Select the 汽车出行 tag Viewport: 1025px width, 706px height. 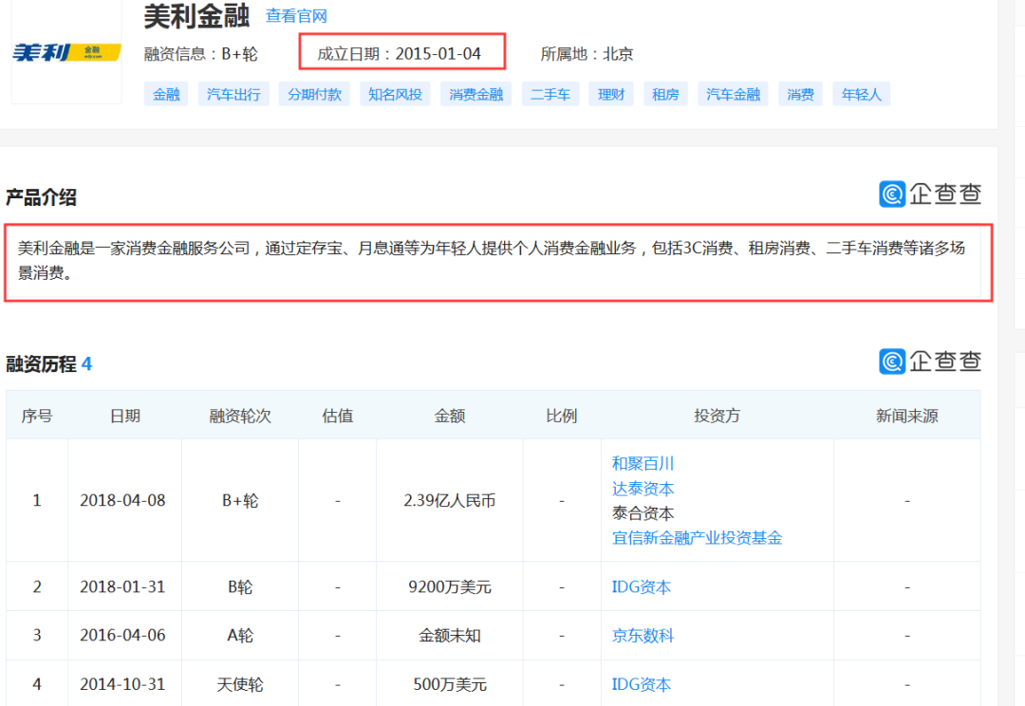pos(233,94)
